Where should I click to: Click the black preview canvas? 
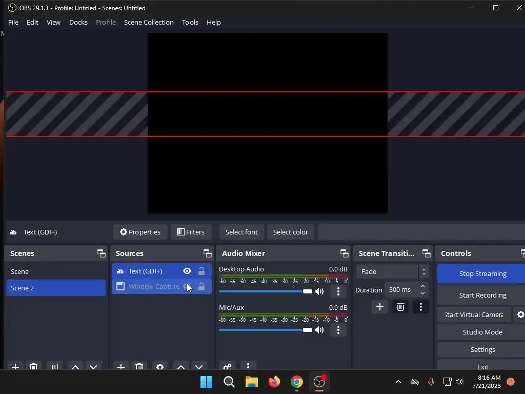(x=268, y=123)
